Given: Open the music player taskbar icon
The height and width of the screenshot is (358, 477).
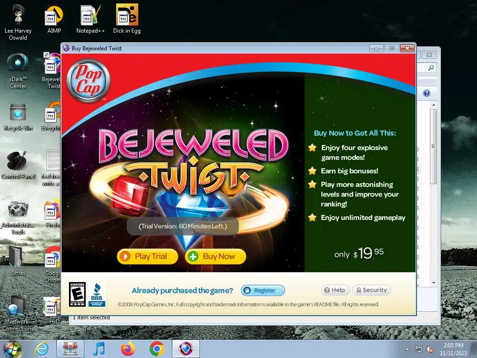Looking at the screenshot, I should [x=99, y=349].
